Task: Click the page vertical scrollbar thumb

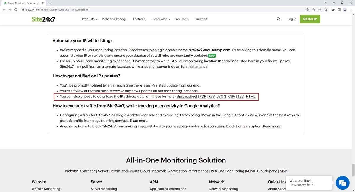Action: coord(353,170)
